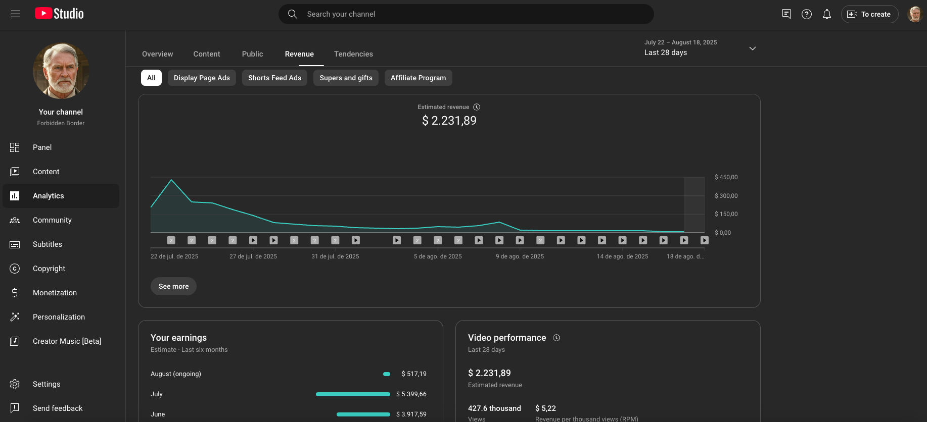Click the clock icon beside Video performance

tap(557, 338)
